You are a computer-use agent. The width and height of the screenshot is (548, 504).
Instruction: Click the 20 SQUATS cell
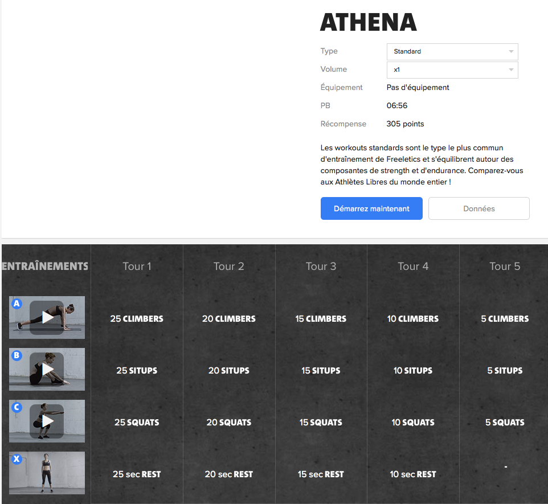(228, 422)
